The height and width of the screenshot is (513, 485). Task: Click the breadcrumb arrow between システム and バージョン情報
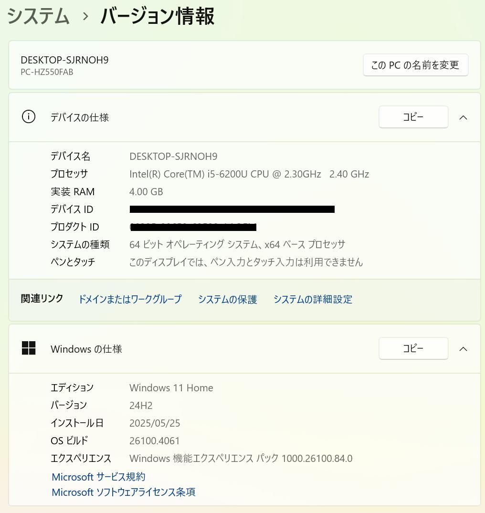85,16
